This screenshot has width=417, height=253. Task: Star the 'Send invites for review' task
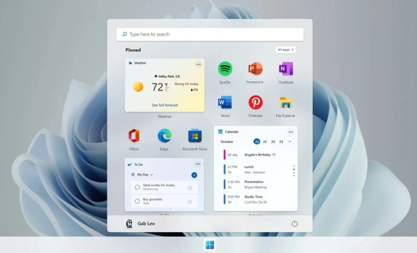pos(190,187)
